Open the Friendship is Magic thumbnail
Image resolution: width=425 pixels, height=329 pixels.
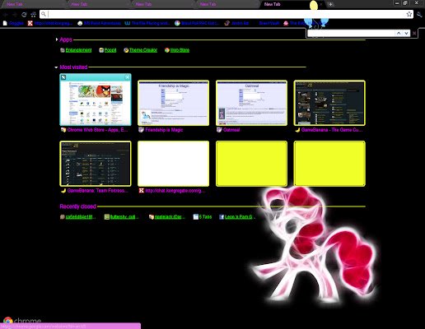[x=173, y=103]
